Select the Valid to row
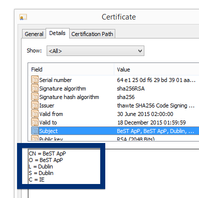The image size is (199, 198). (114, 122)
